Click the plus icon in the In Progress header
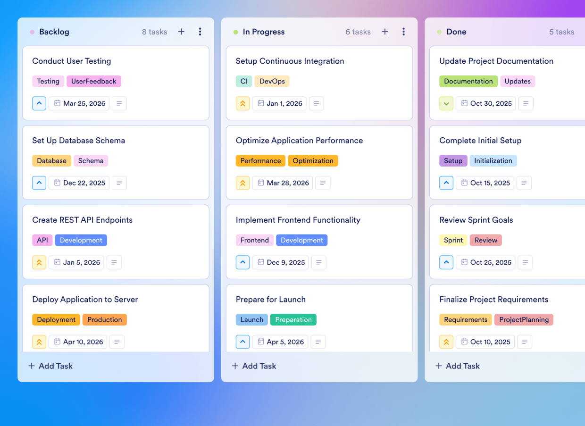 pyautogui.click(x=385, y=32)
